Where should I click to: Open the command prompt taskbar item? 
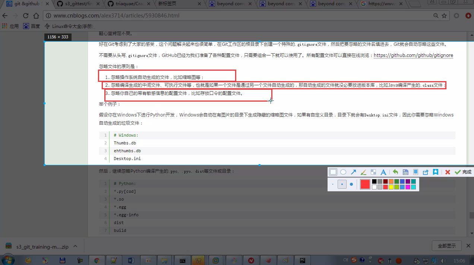point(183,261)
